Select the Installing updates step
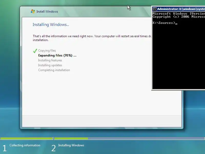 [x=50, y=65]
